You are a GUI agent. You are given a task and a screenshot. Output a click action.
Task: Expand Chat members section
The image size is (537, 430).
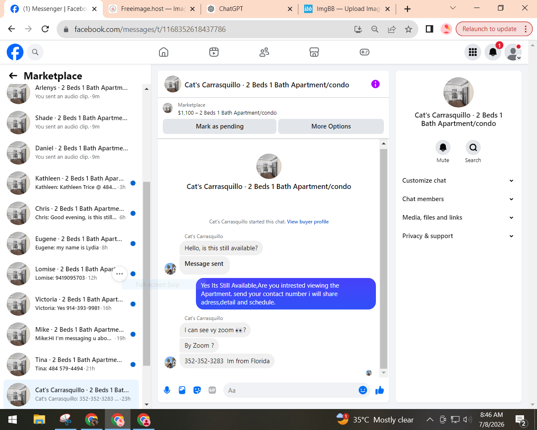tap(458, 199)
